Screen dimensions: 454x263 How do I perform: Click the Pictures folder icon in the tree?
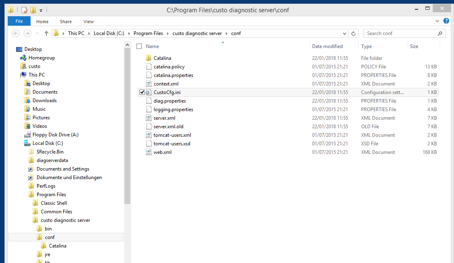(x=27, y=118)
